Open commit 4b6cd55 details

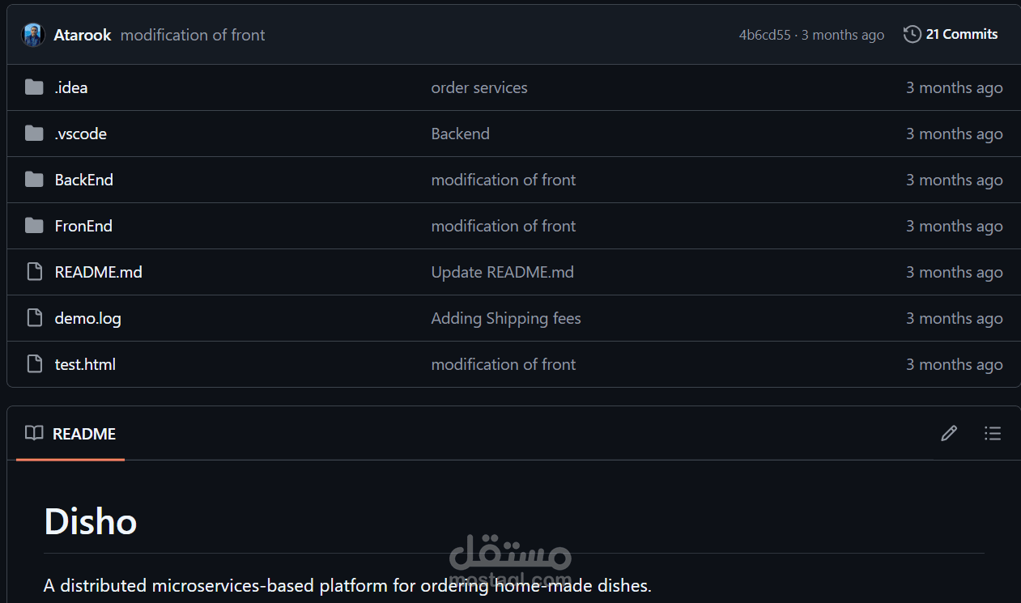[x=763, y=34]
